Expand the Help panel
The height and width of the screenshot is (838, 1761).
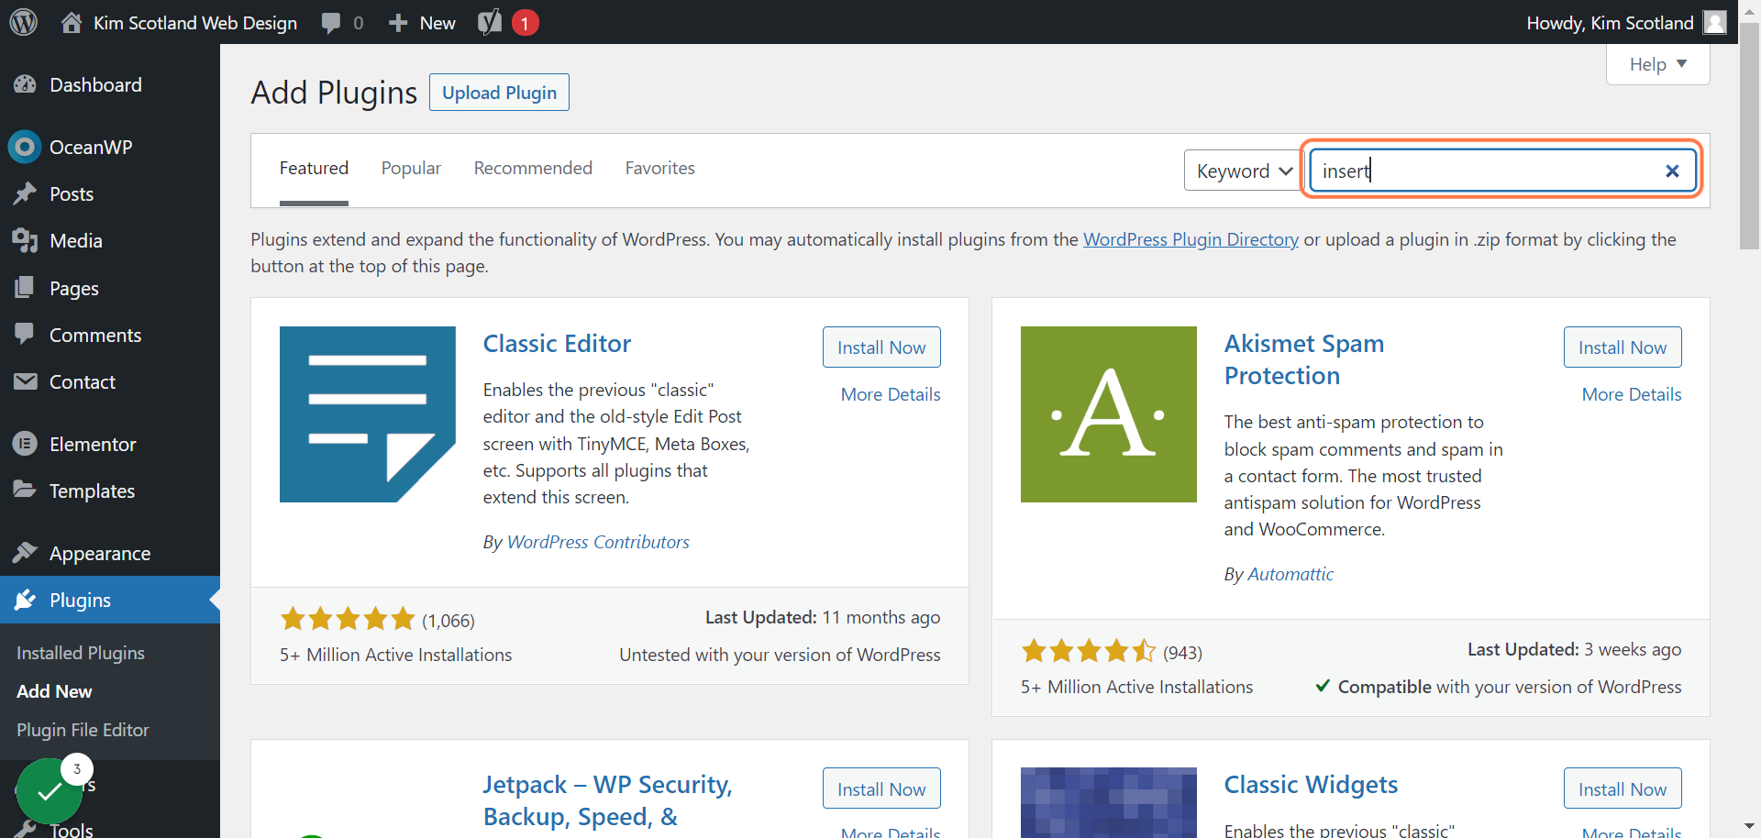coord(1658,64)
